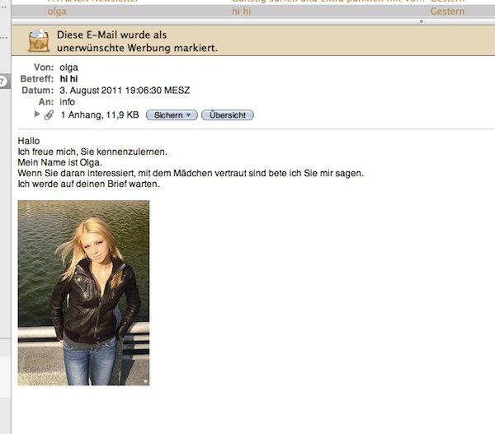The height and width of the screenshot is (434, 495).
Task: Click the junk mail notification banner text
Action: tap(137, 41)
